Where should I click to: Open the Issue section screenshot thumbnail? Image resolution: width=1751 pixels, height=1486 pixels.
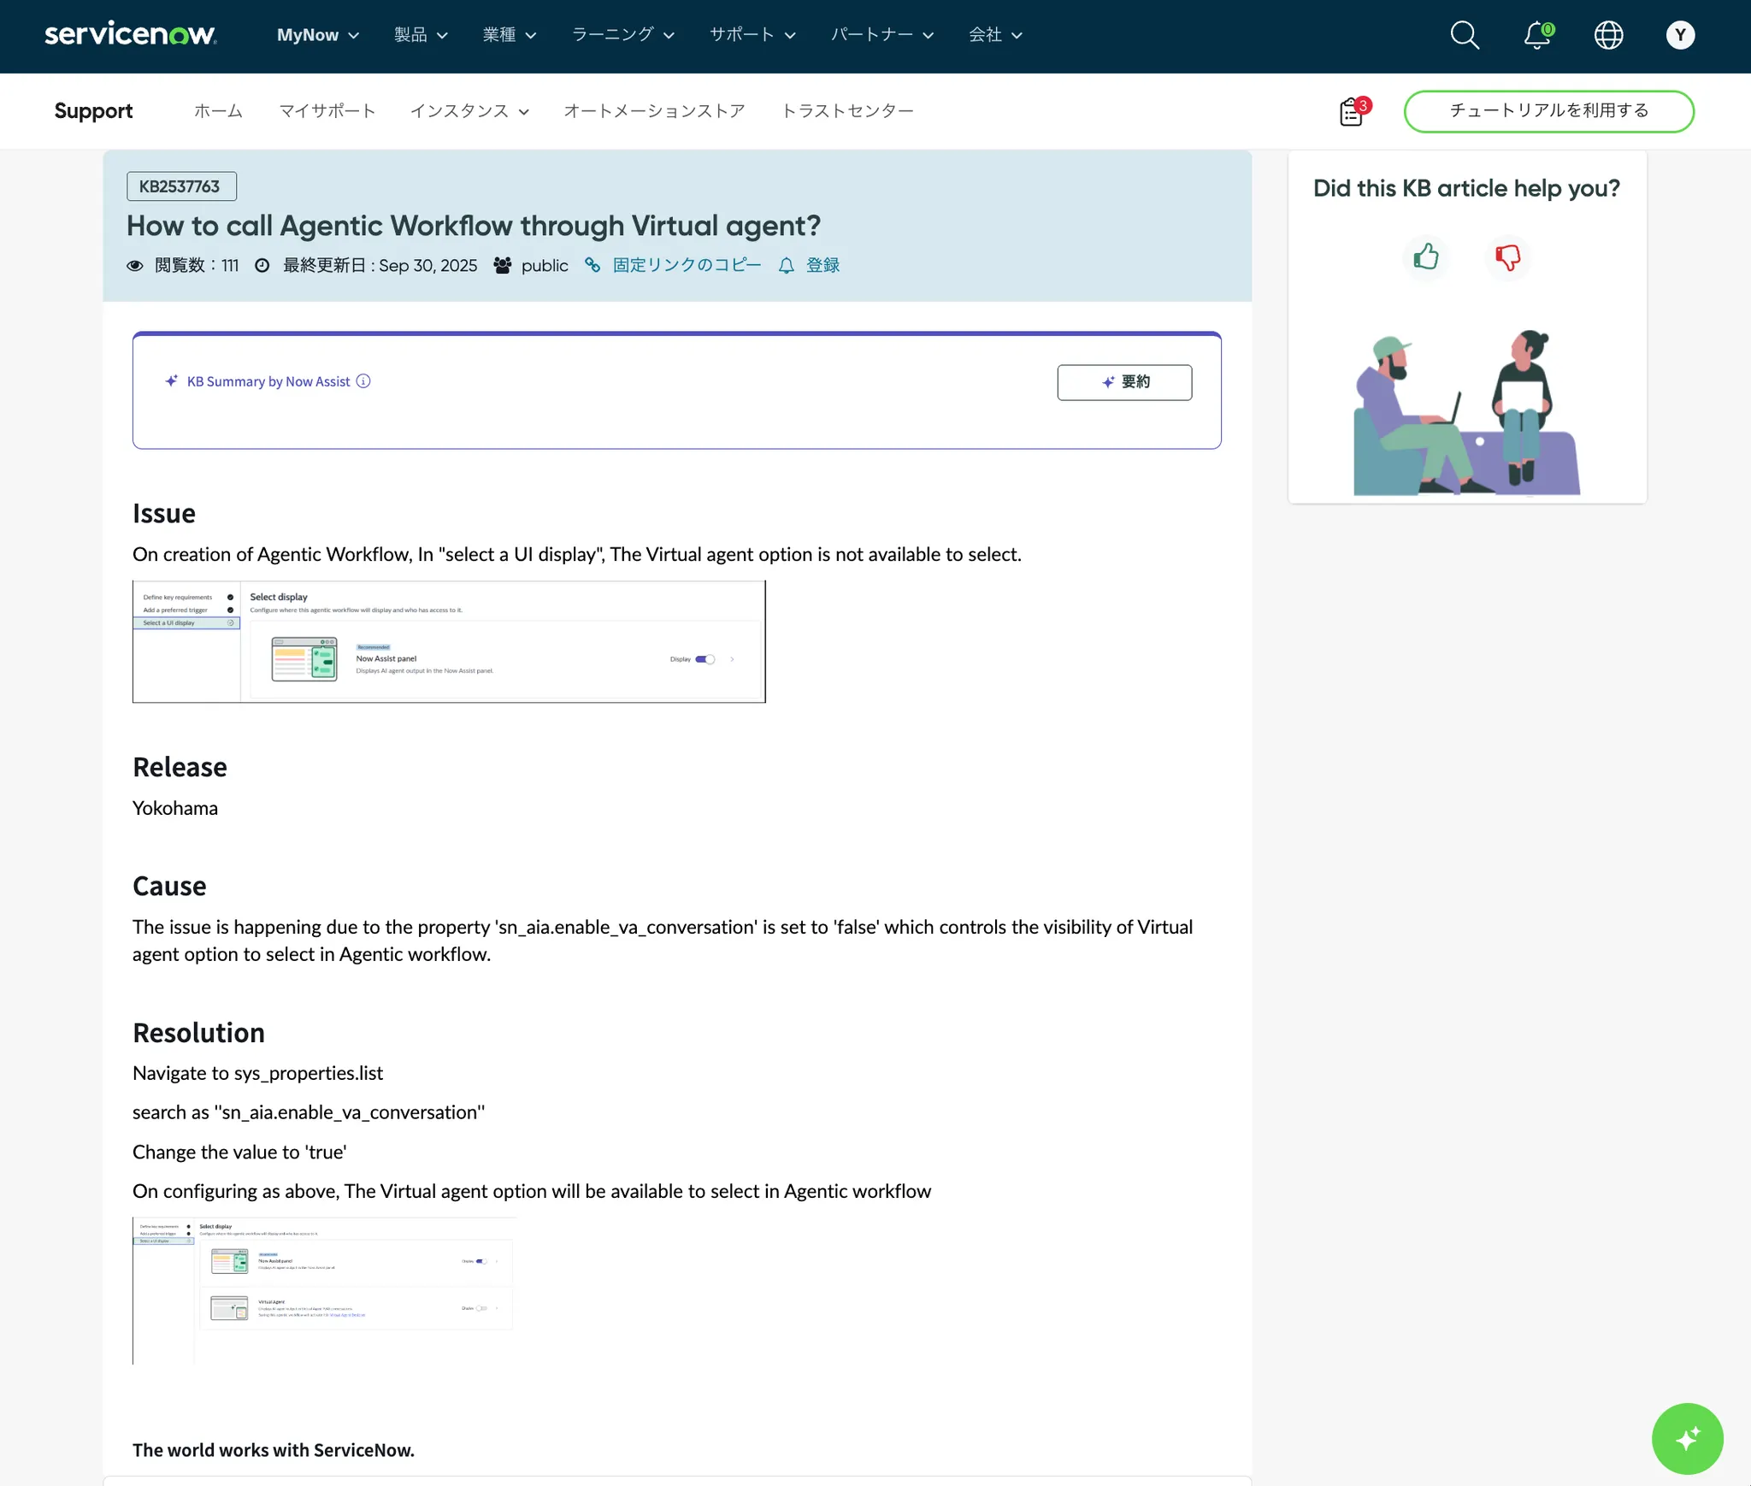[x=449, y=642]
